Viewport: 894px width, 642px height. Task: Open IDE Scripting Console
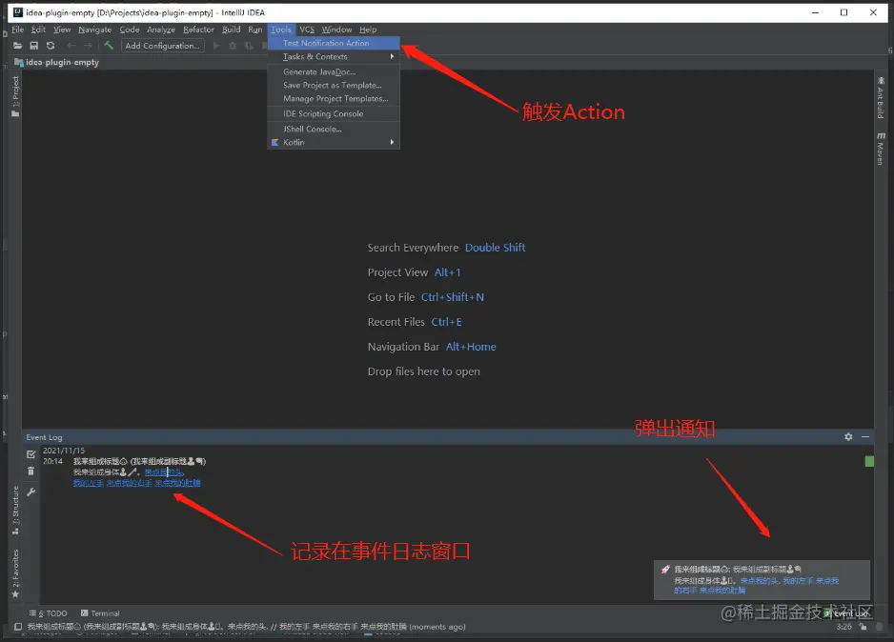[x=334, y=114]
